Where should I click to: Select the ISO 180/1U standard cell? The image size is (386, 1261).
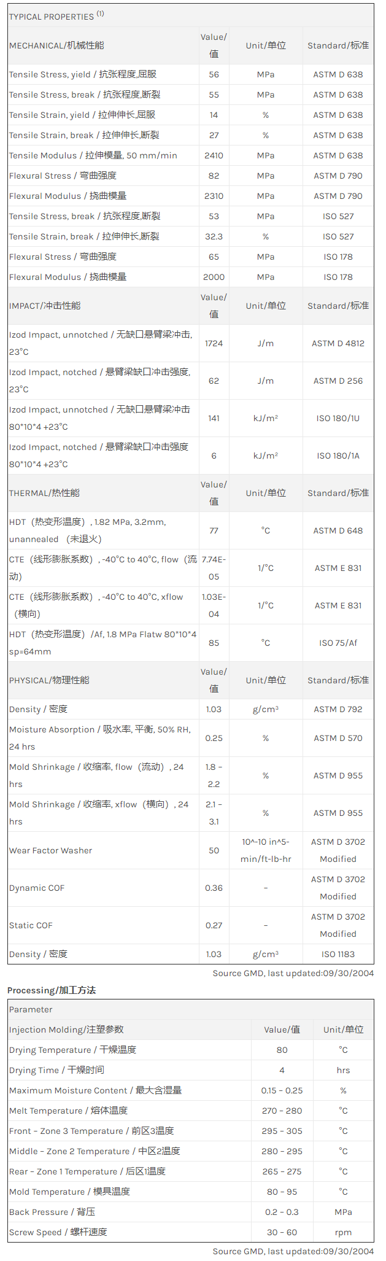[x=338, y=418]
